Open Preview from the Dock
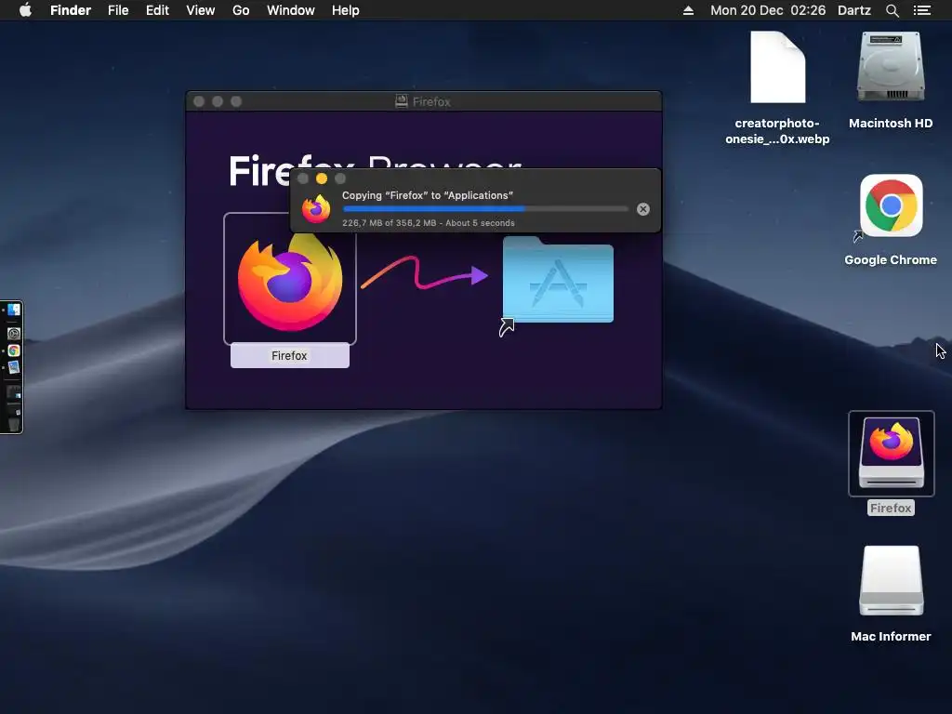 tap(13, 367)
